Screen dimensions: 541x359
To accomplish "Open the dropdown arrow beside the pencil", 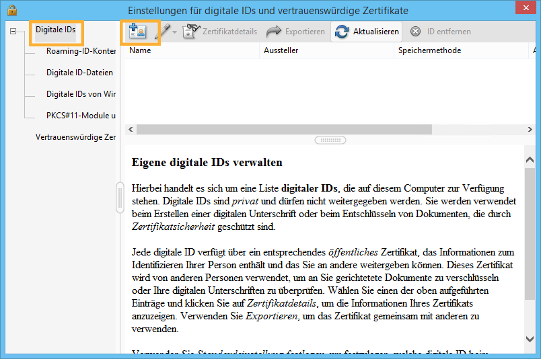I will tap(174, 32).
